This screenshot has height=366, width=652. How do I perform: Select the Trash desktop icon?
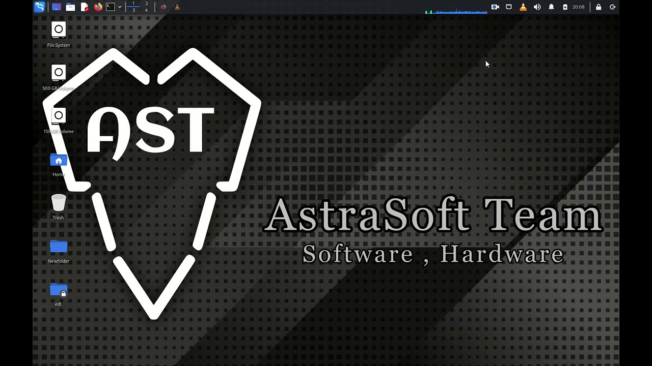pos(59,207)
